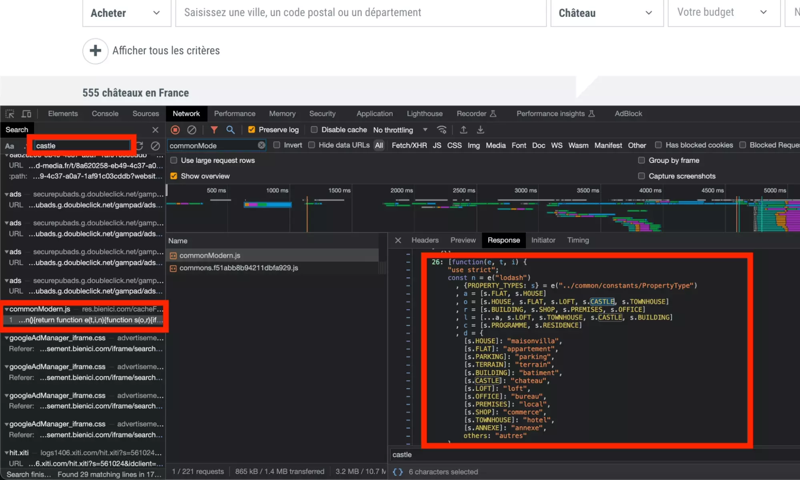Switch to the Console tab
800x480 pixels.
pos(104,114)
